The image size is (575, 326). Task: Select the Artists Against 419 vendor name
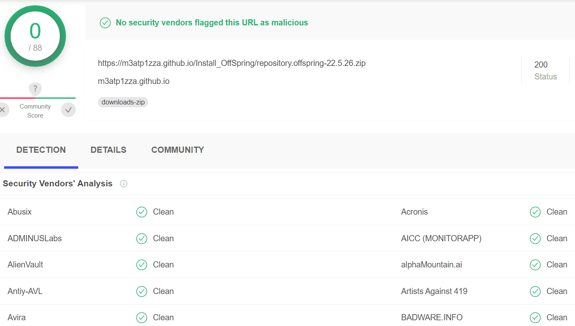click(435, 291)
